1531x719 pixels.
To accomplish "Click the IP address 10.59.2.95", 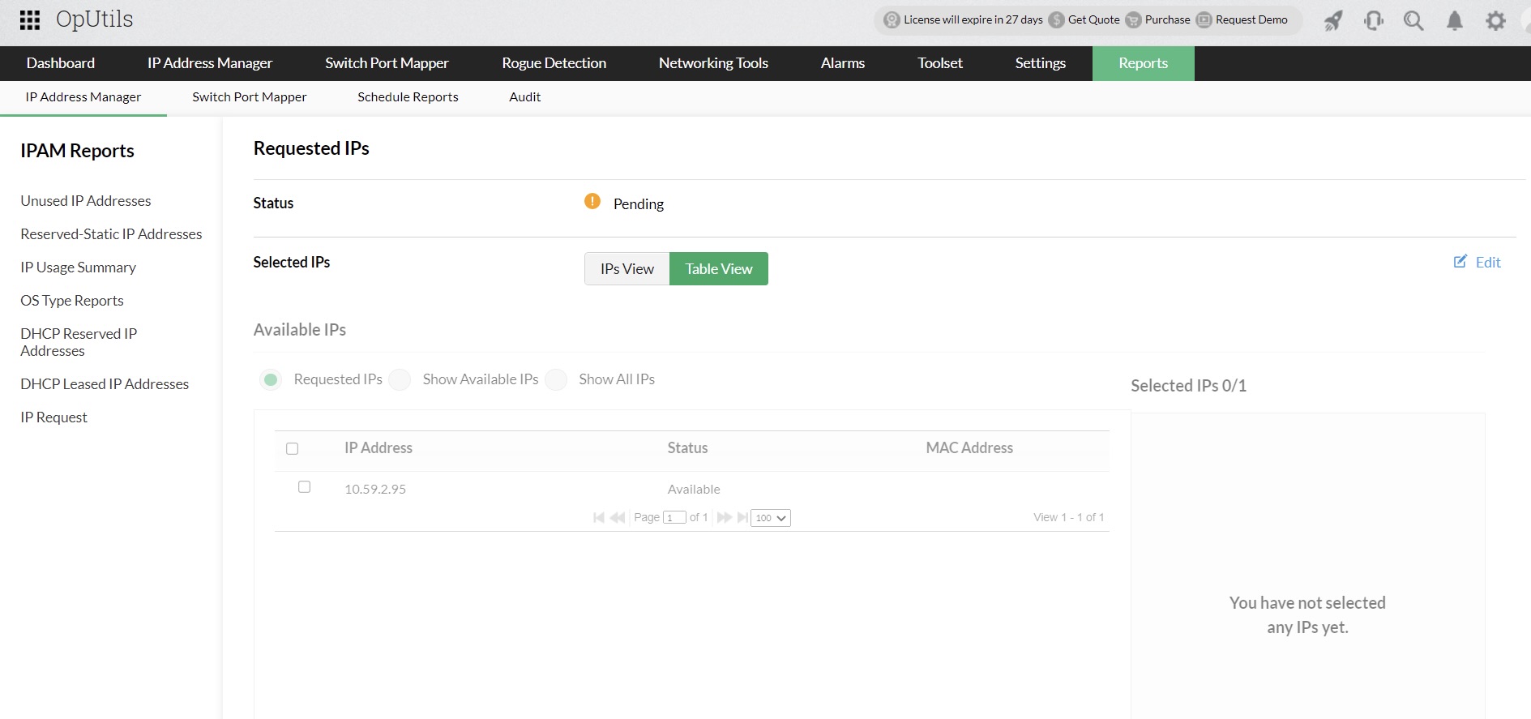I will 375,490.
